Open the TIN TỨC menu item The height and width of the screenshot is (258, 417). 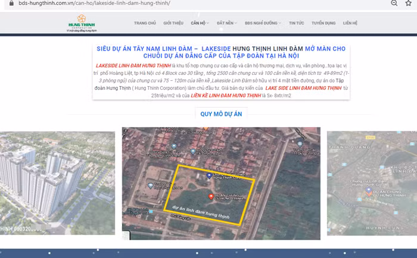(x=296, y=23)
